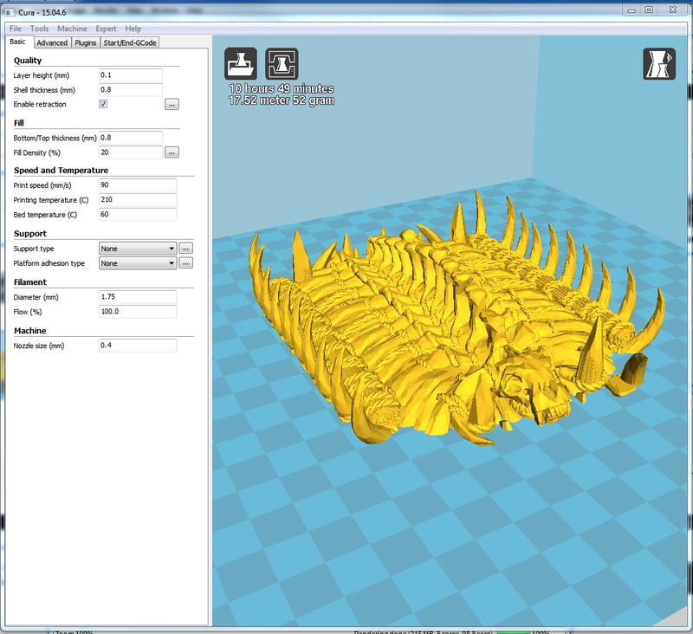Open retraction settings ellipsis button

pyautogui.click(x=172, y=104)
